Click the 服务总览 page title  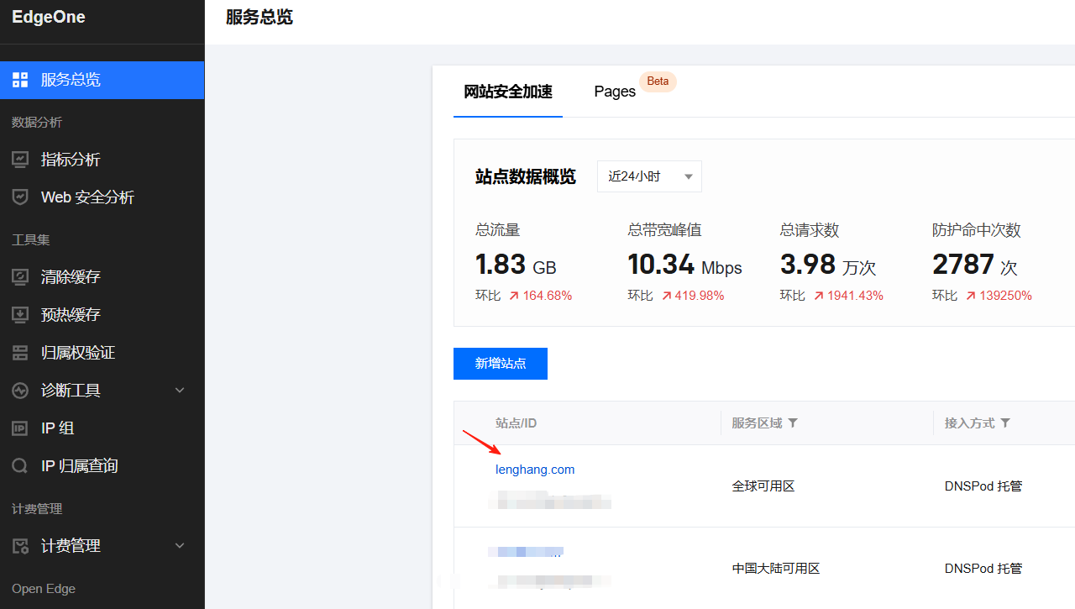260,17
